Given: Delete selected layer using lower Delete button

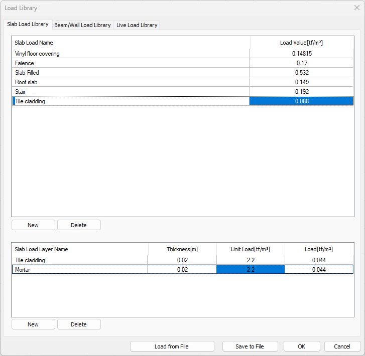Looking at the screenshot, I should tap(79, 324).
